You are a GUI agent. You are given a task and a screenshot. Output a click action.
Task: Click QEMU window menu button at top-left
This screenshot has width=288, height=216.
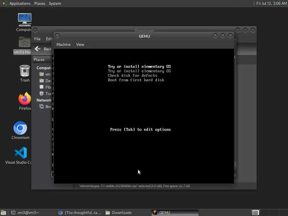pyautogui.click(x=57, y=35)
